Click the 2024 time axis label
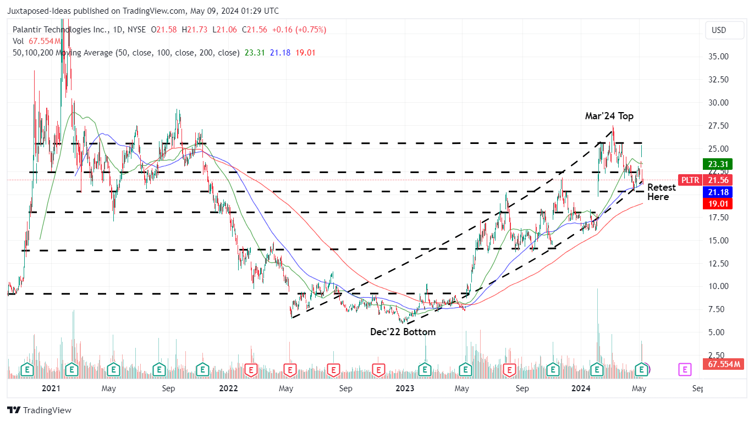 pyautogui.click(x=581, y=388)
